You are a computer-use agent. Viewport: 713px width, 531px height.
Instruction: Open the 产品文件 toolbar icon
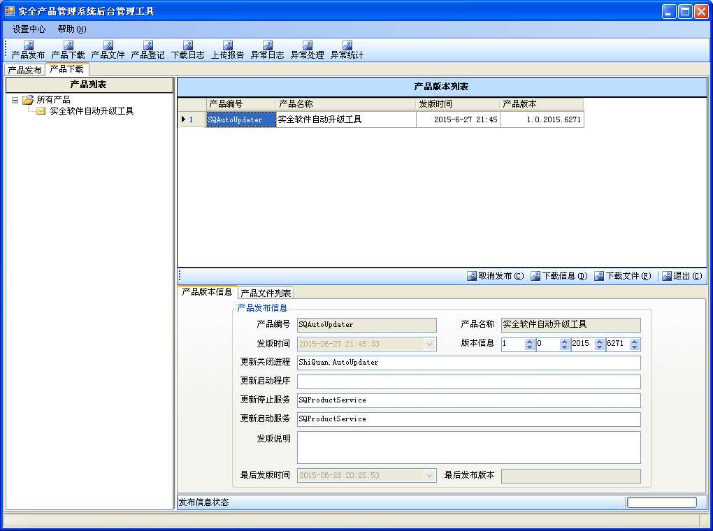pyautogui.click(x=108, y=50)
